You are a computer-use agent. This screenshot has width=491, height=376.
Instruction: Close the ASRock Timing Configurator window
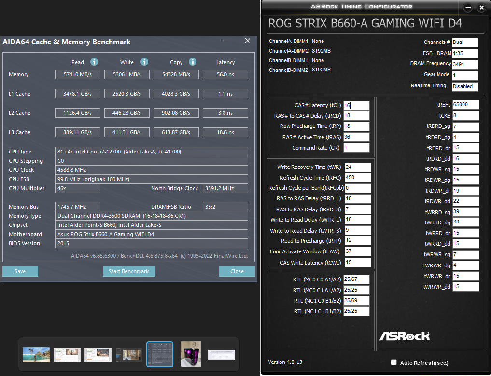click(482, 8)
